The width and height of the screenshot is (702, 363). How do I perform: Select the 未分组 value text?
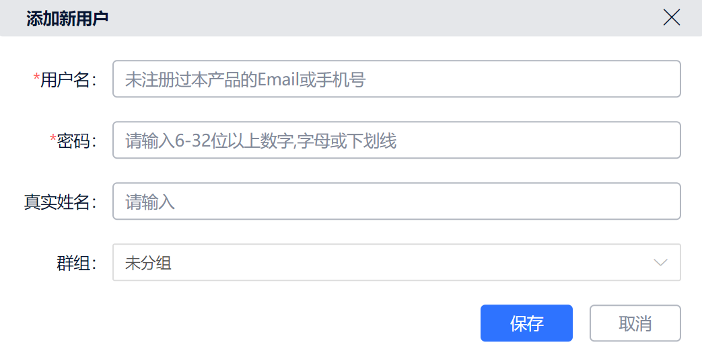[x=149, y=263]
